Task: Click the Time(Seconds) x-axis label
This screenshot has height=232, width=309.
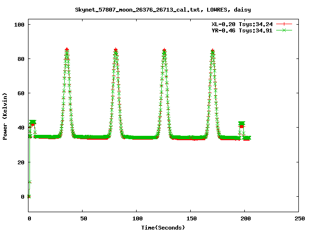Action: click(163, 228)
